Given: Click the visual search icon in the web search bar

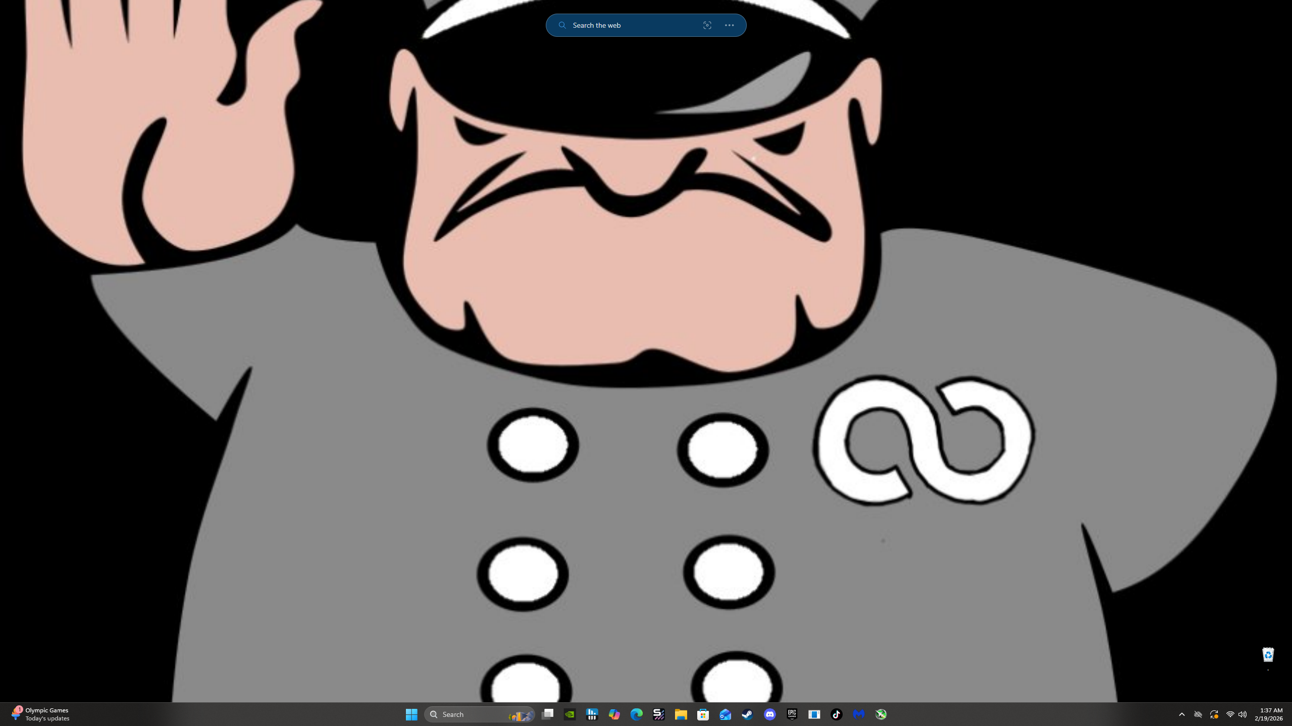Looking at the screenshot, I should (707, 25).
